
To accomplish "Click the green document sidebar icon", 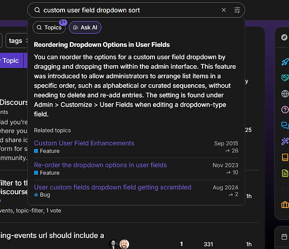I will pyautogui.click(x=285, y=173).
